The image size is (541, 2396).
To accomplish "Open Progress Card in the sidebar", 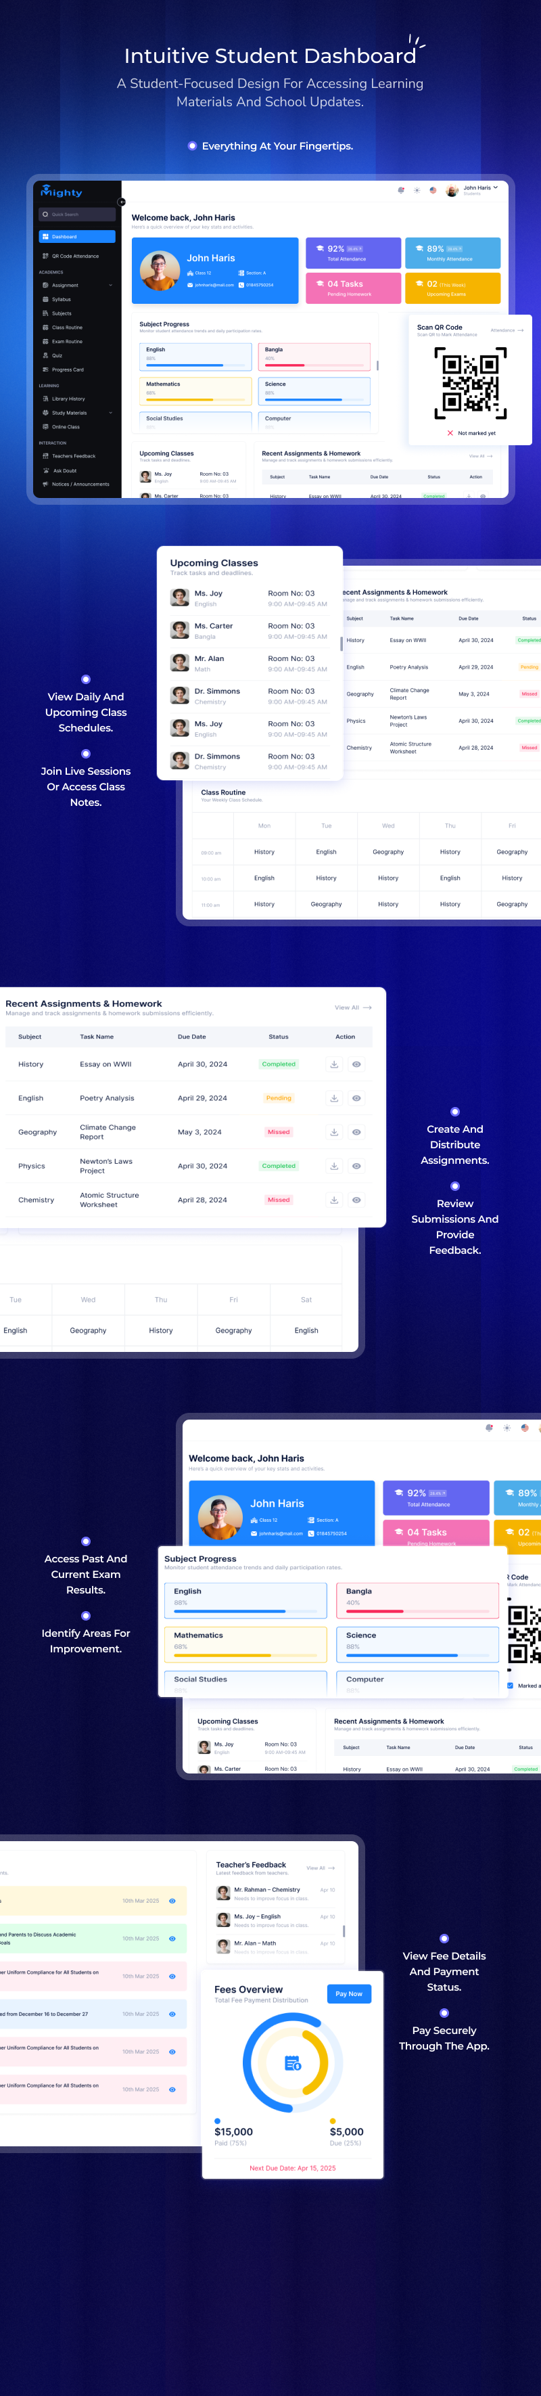I will click(63, 369).
